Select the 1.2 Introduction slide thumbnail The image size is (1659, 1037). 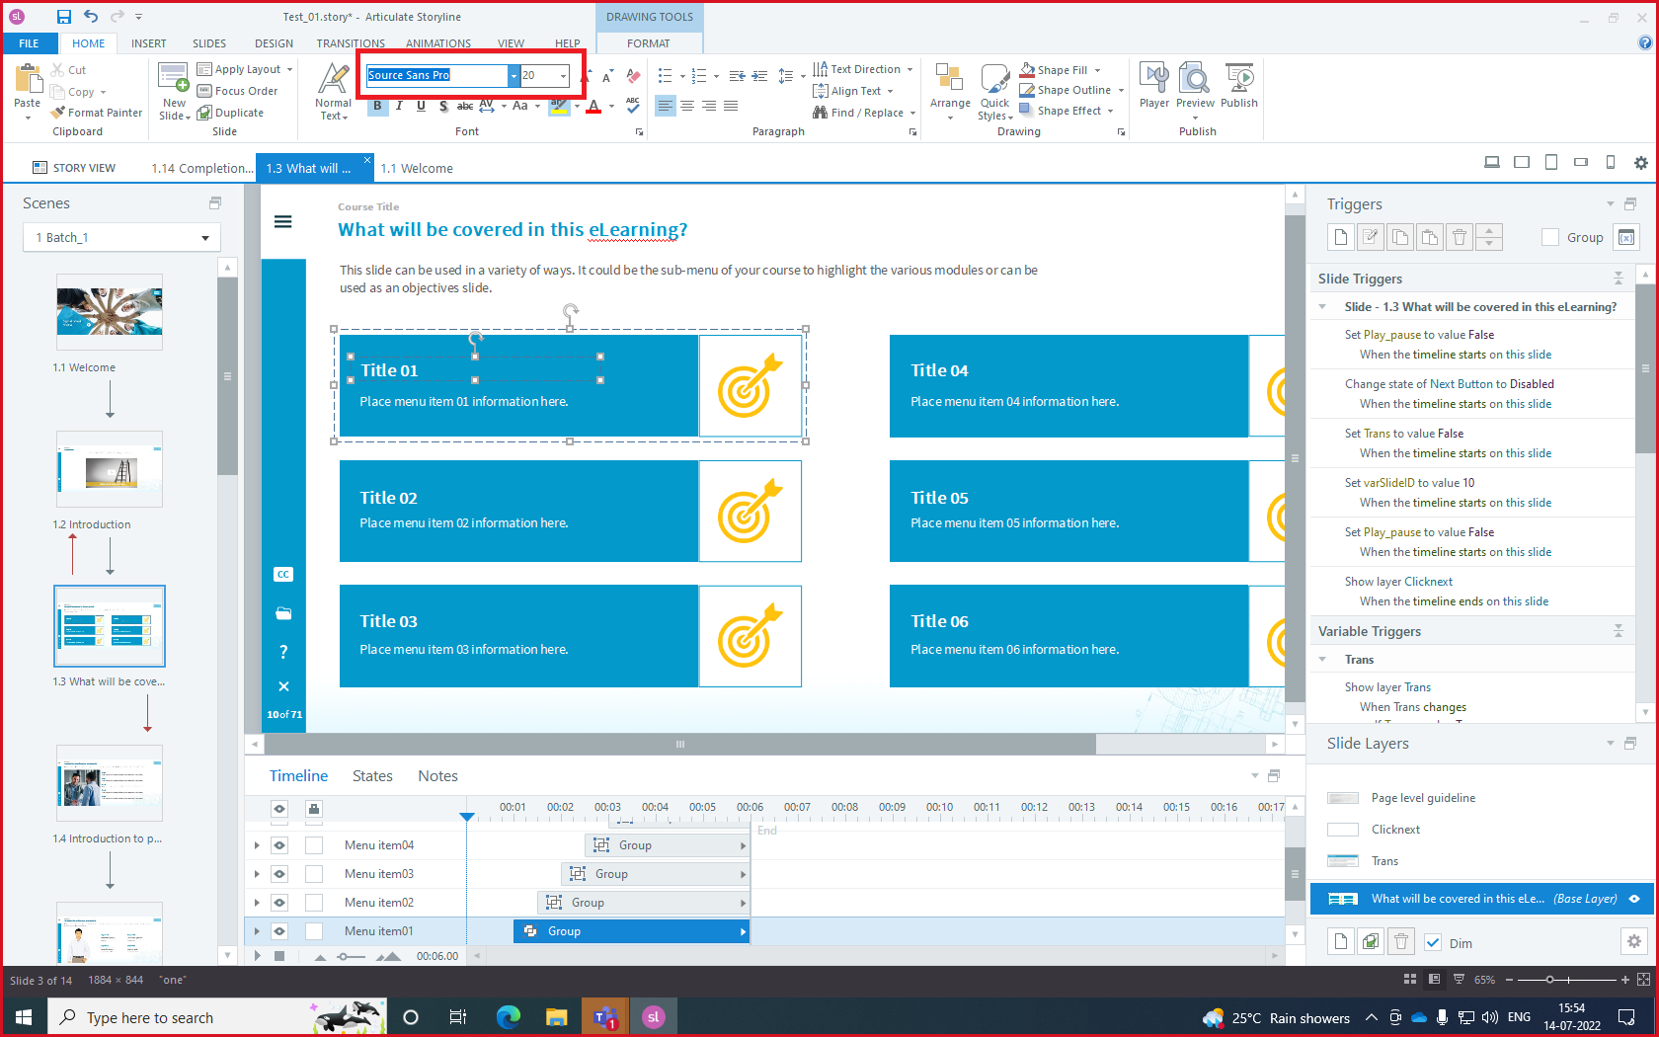tap(110, 470)
